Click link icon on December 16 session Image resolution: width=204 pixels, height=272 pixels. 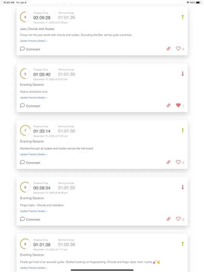pyautogui.click(x=169, y=105)
